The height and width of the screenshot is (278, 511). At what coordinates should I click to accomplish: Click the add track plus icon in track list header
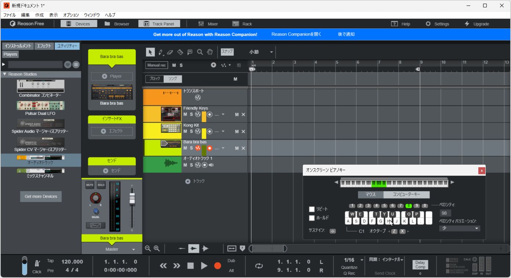(214, 65)
